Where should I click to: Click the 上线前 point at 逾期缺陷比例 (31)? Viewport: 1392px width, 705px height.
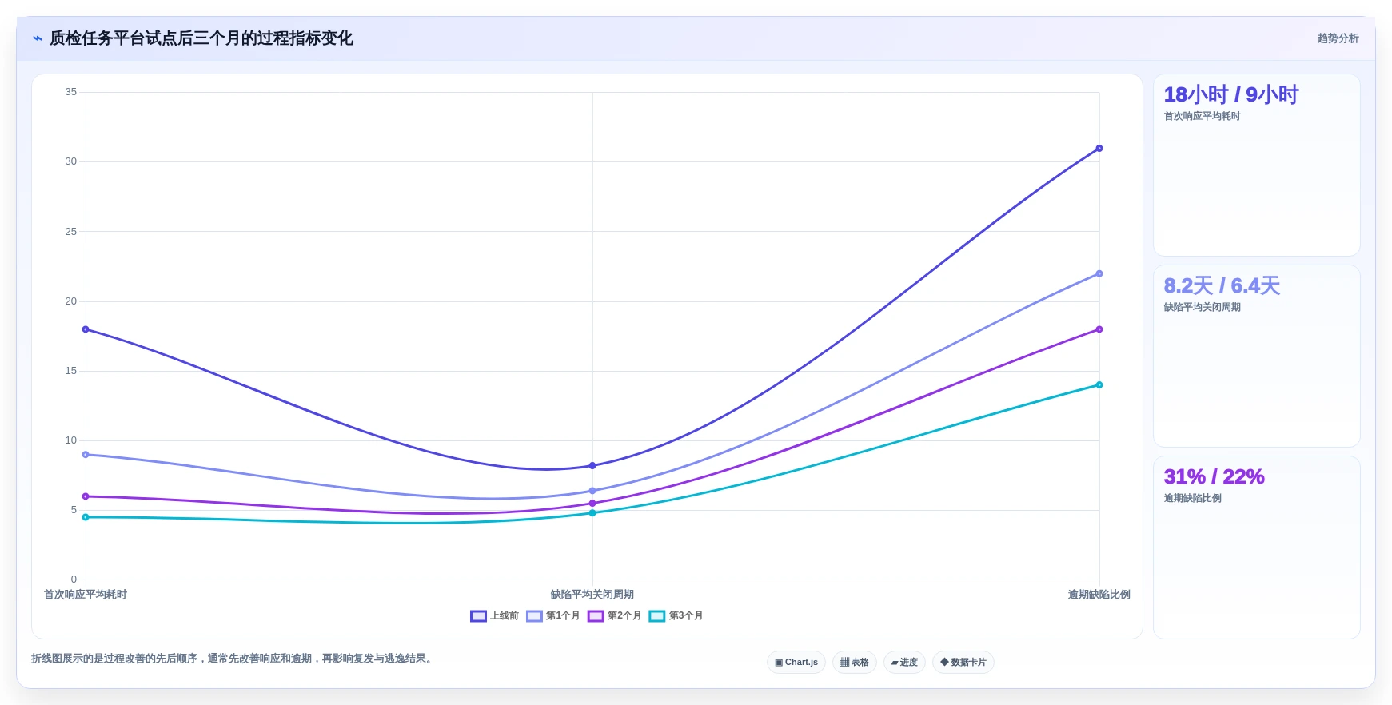pyautogui.click(x=1099, y=149)
